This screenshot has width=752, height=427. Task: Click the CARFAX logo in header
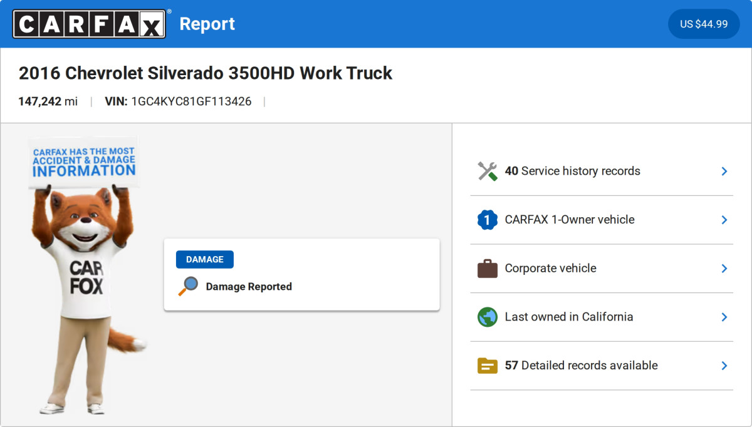[90, 24]
